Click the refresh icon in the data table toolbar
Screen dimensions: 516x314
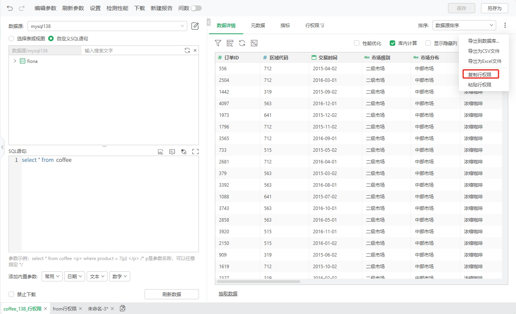pyautogui.click(x=242, y=43)
